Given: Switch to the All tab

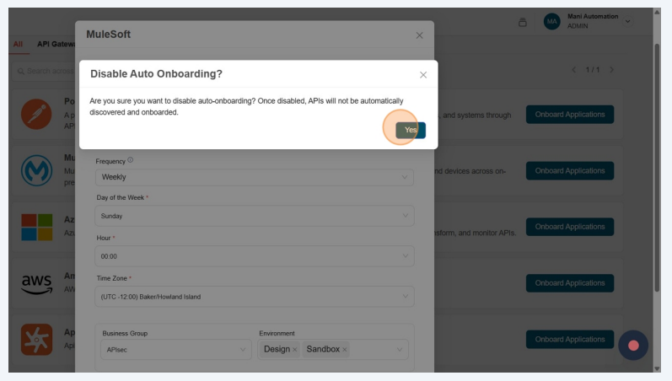Looking at the screenshot, I should (17, 44).
